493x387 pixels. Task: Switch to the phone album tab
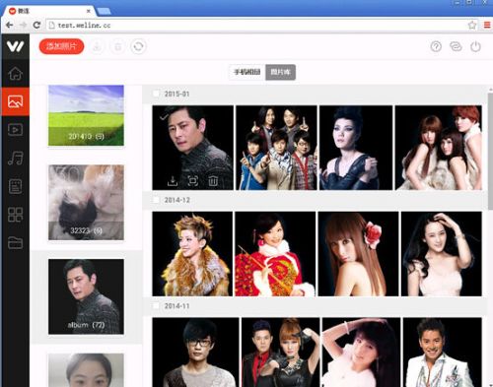247,72
